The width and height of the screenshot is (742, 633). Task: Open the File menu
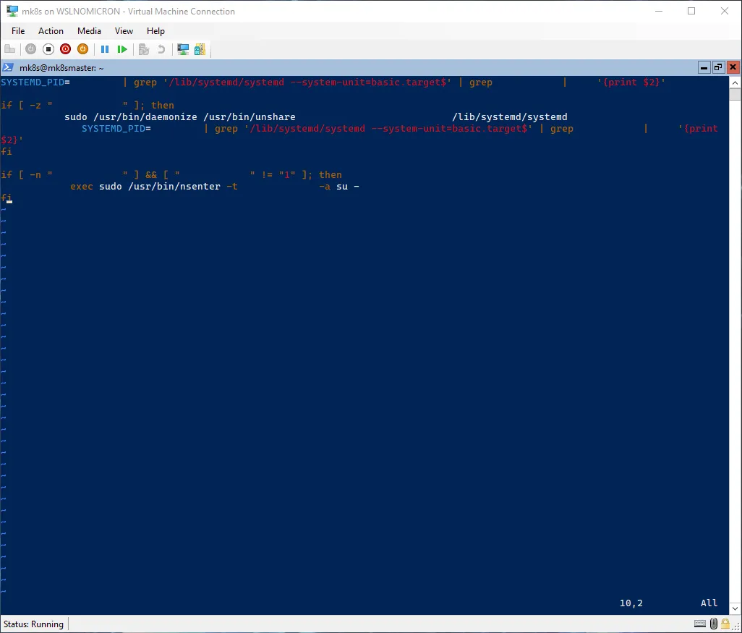(18, 31)
